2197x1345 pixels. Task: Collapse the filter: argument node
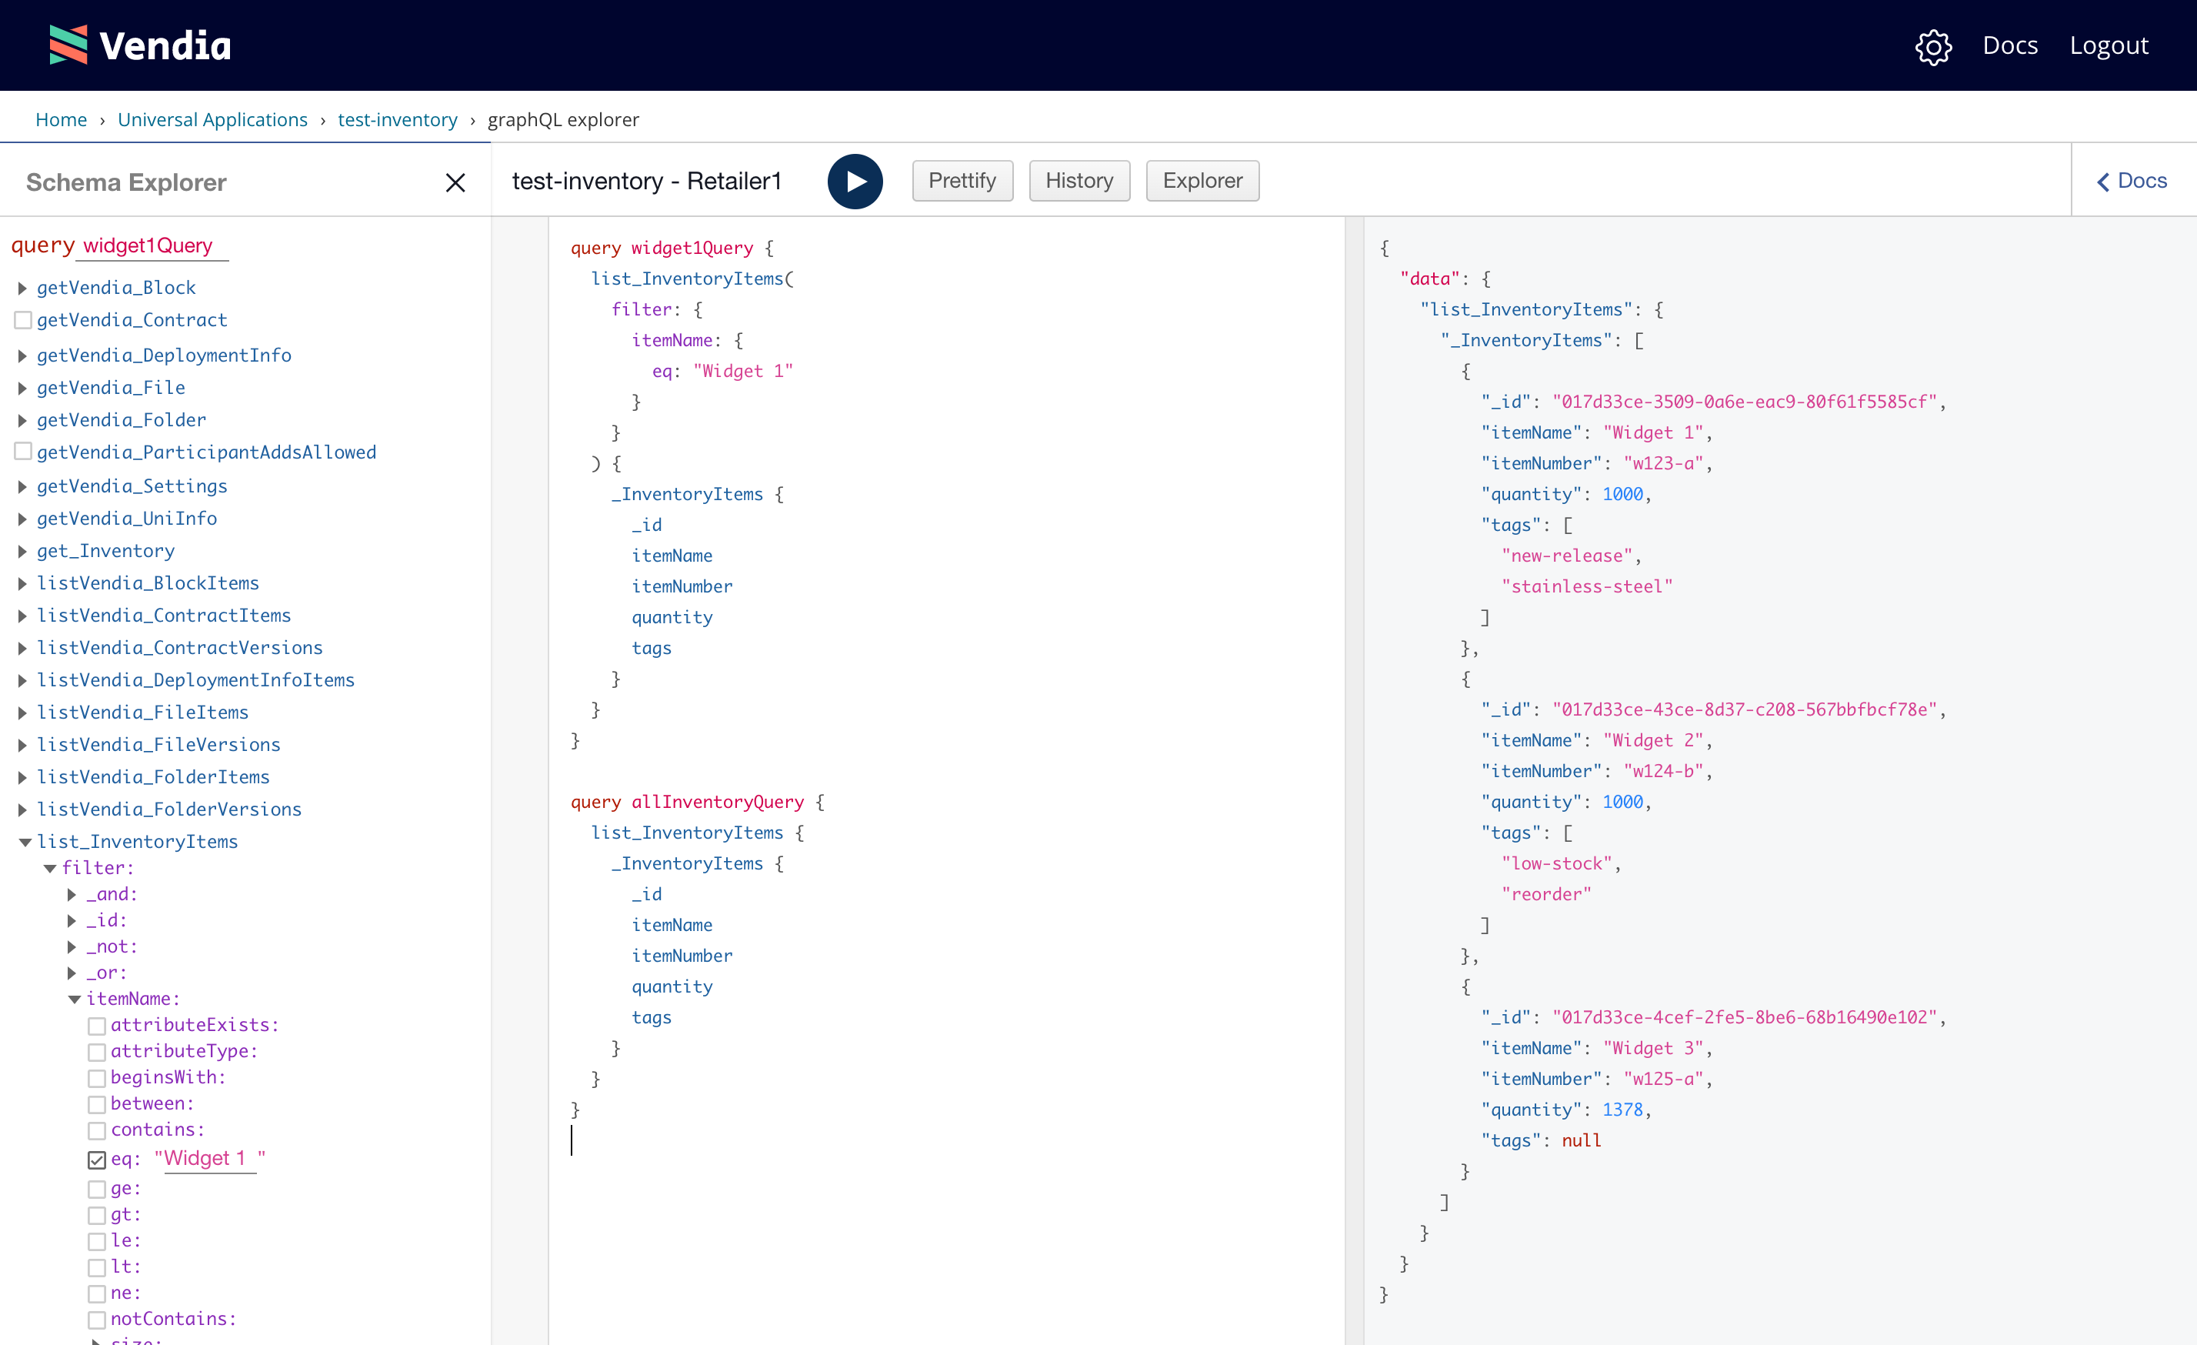(x=49, y=868)
